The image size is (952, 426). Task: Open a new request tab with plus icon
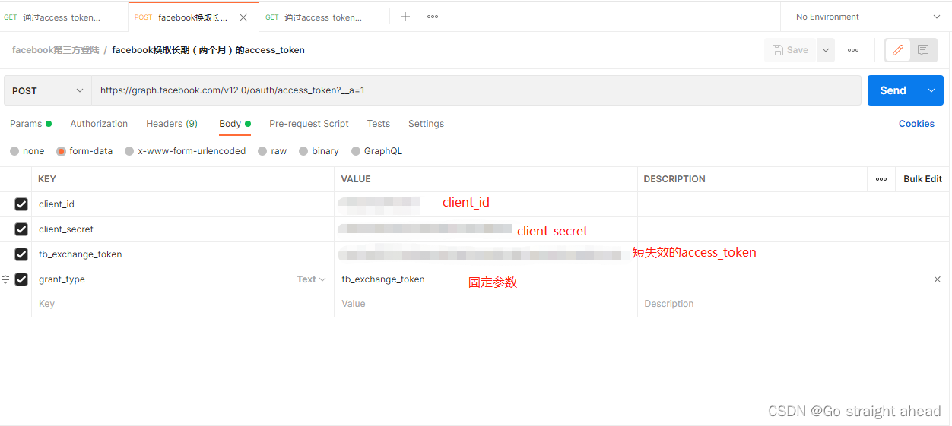[x=405, y=17]
